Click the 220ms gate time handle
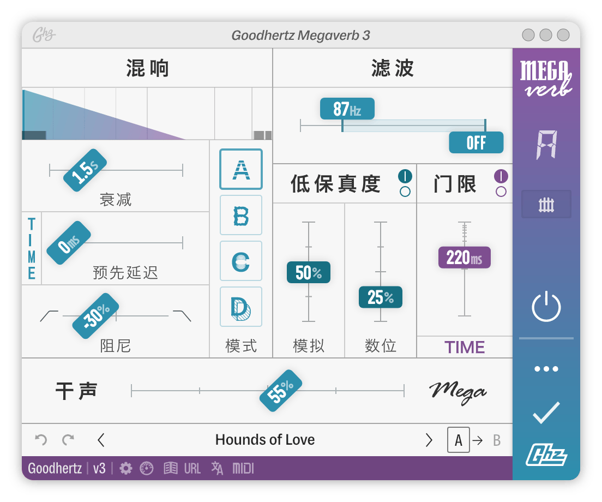602x502 pixels. [x=465, y=258]
